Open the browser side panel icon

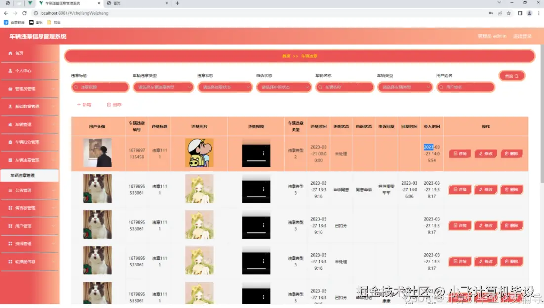520,13
